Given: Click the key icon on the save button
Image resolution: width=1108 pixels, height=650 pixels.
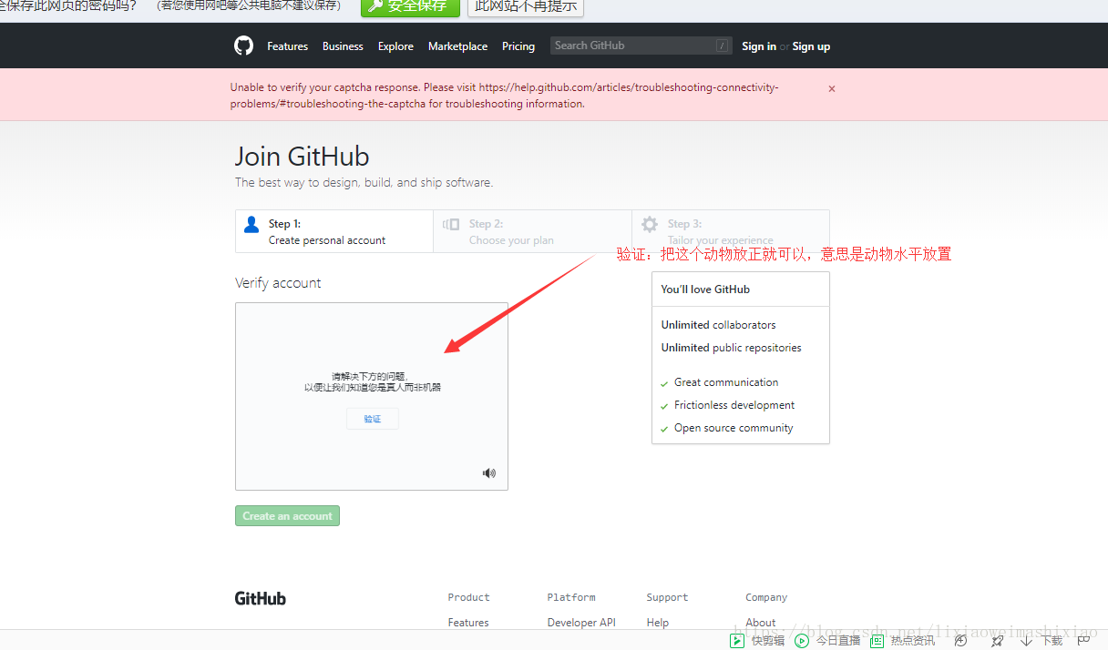Looking at the screenshot, I should pyautogui.click(x=375, y=5).
